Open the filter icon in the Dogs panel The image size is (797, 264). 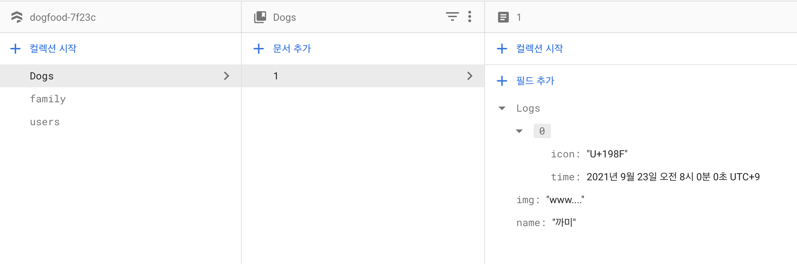point(452,17)
